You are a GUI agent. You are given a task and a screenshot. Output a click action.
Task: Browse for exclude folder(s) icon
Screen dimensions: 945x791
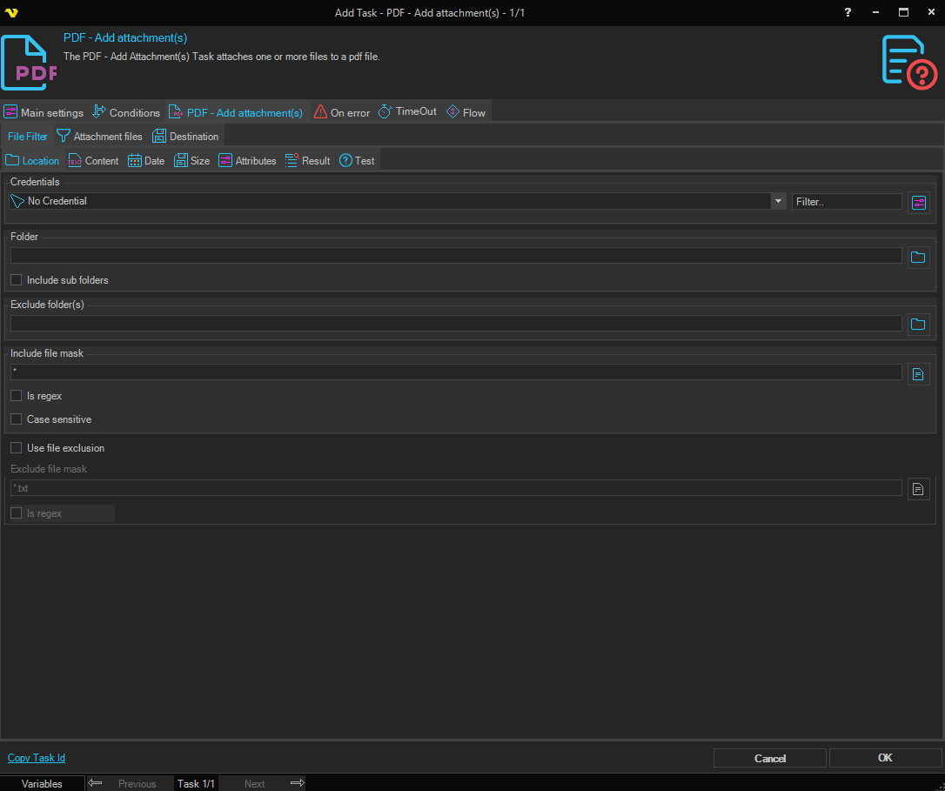tap(918, 325)
